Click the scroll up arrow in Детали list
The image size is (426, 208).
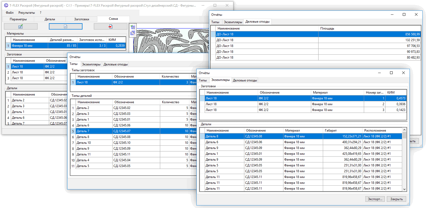pos(404,130)
